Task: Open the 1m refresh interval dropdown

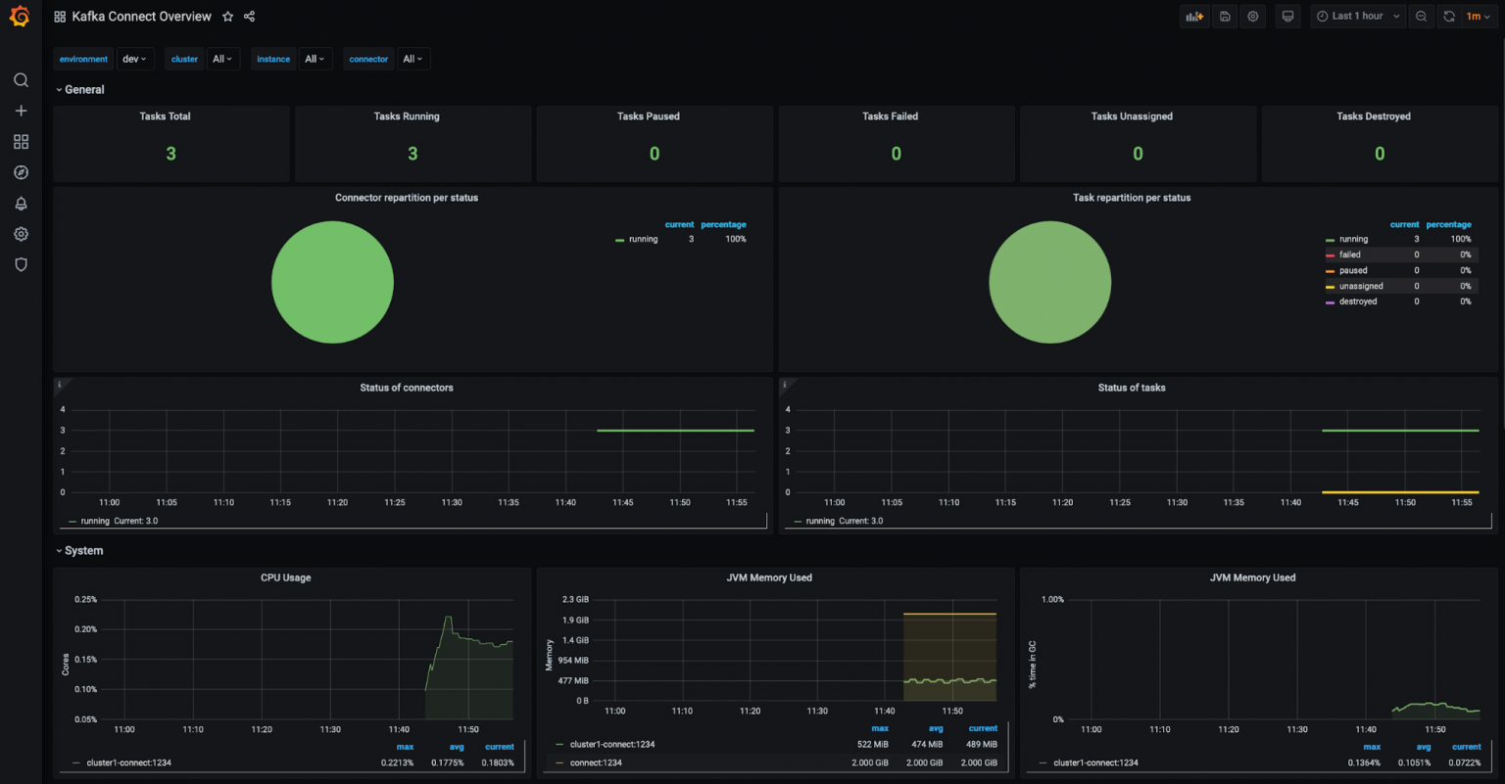Action: pos(1478,17)
